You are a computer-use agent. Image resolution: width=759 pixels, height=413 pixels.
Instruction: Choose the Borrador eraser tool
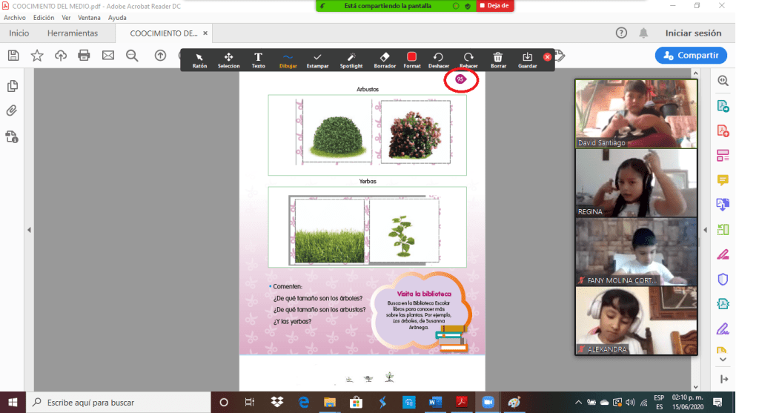tap(384, 60)
